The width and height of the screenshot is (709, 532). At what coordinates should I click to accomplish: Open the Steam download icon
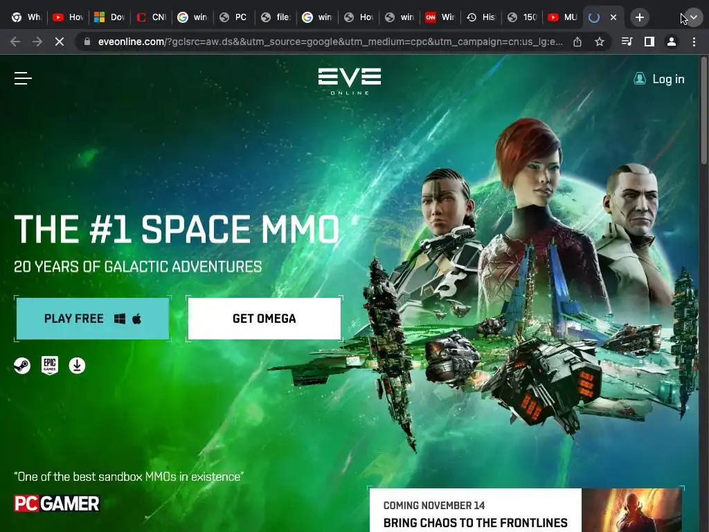[22, 366]
